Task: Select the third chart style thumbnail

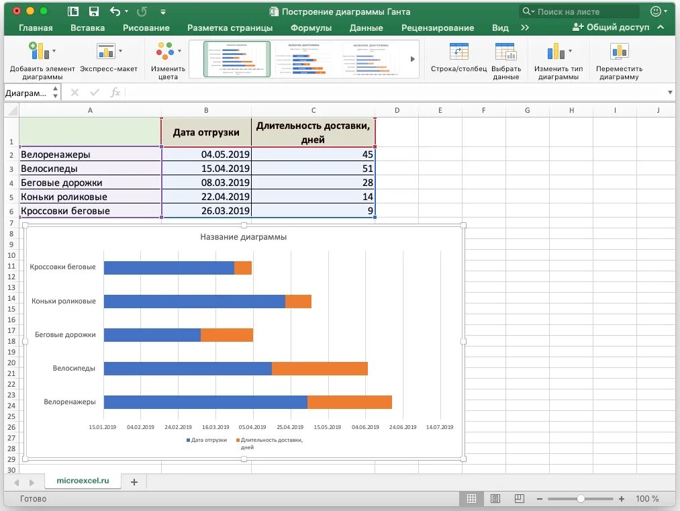Action: point(371,59)
